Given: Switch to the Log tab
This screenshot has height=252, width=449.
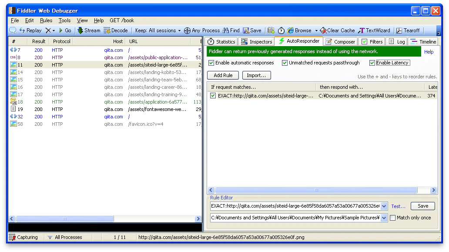Looking at the screenshot, I should click(397, 41).
